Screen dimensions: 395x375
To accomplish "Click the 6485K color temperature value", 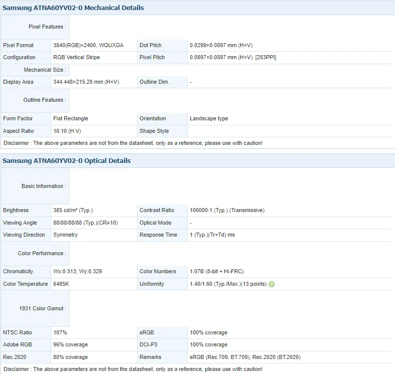I will 61,284.
